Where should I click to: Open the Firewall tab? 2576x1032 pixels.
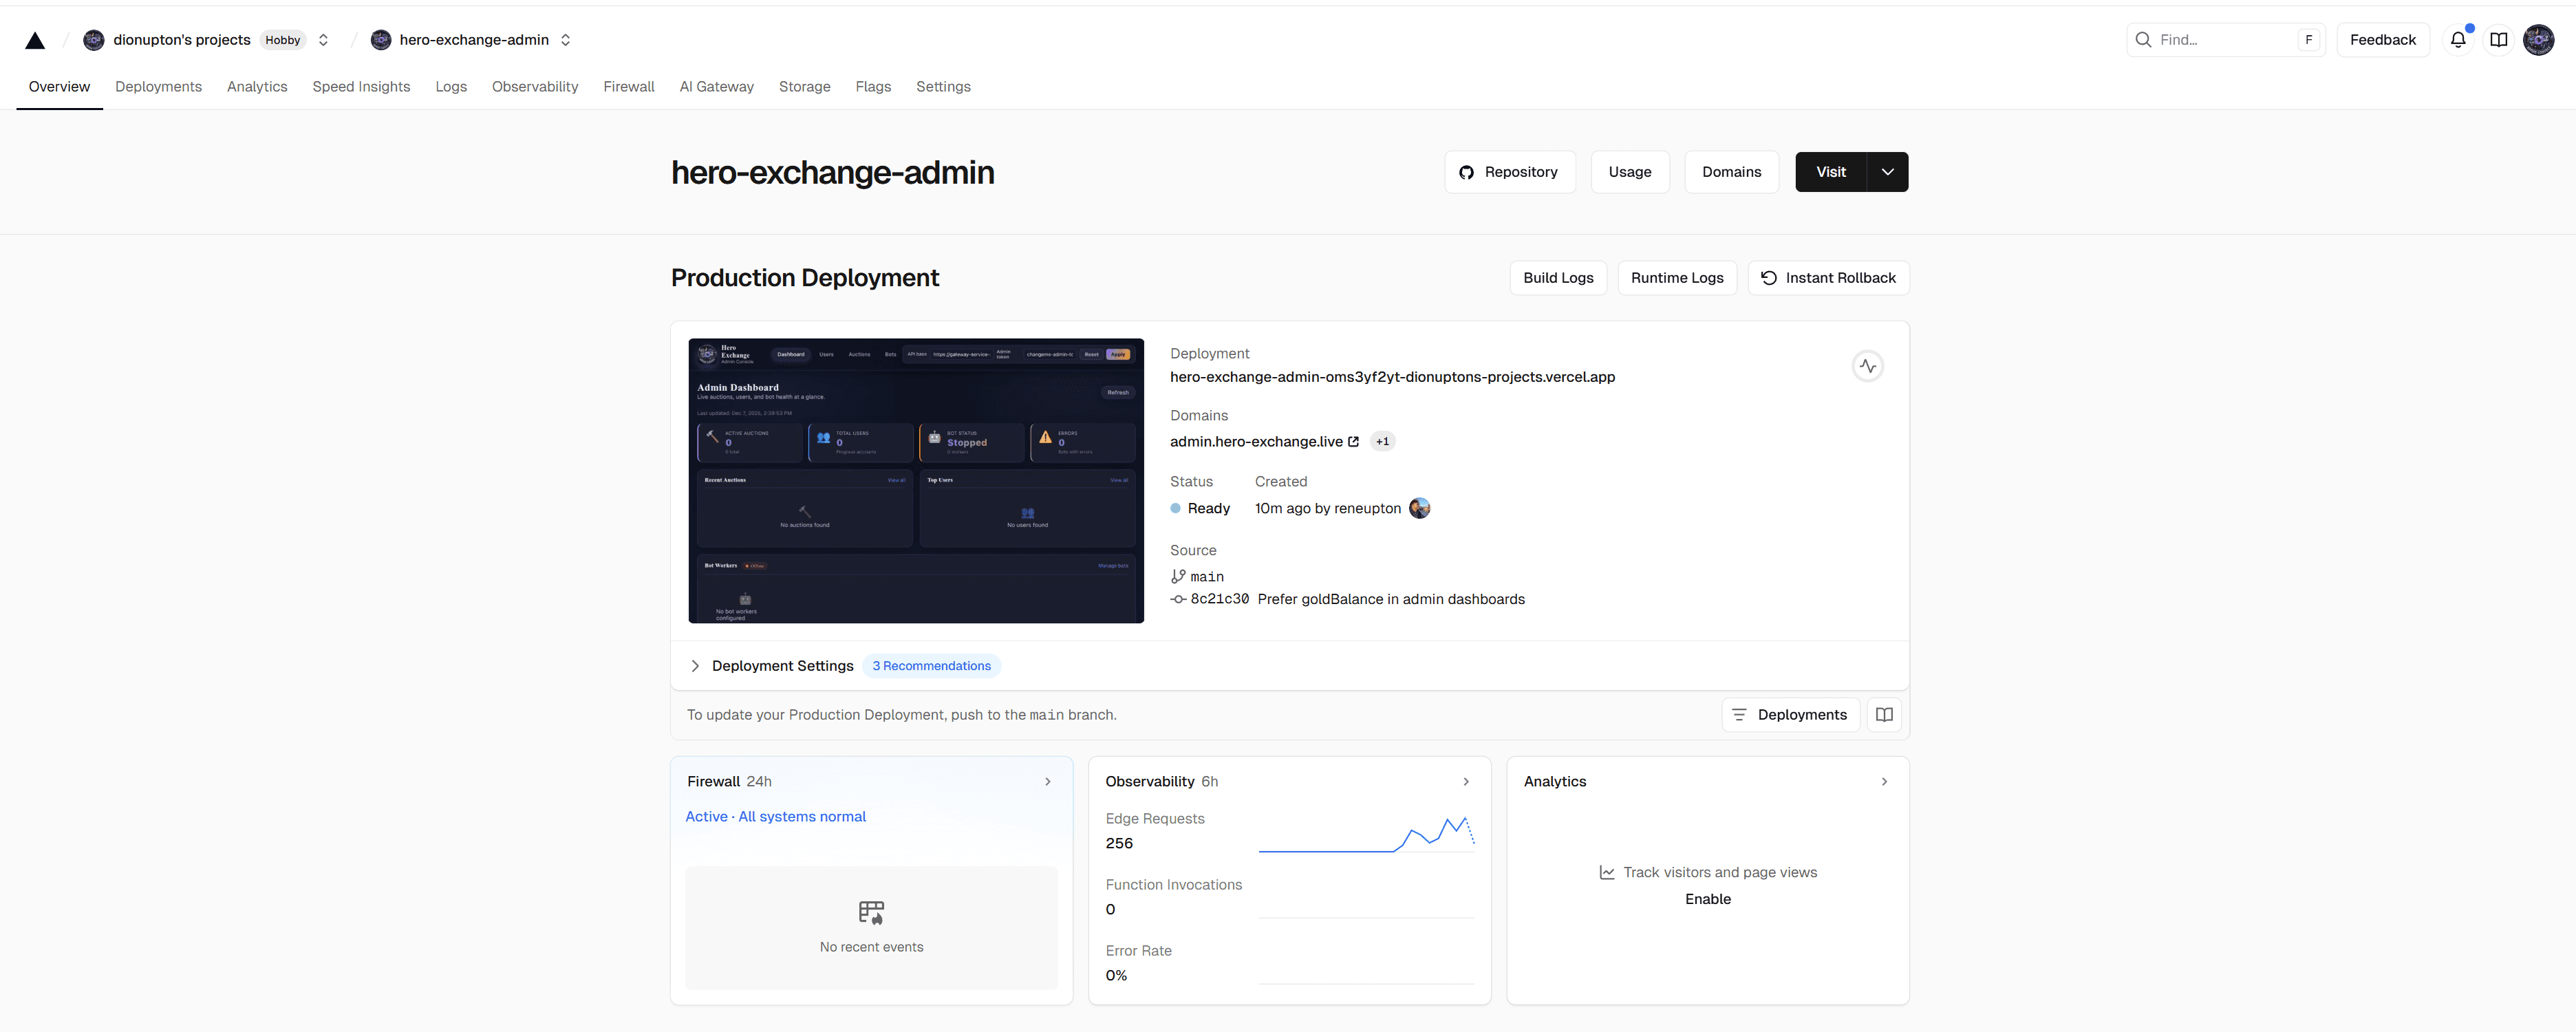point(629,87)
